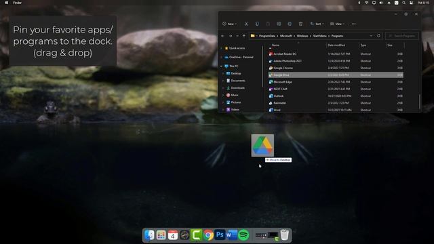Go forward using the Explorer forward arrow
Viewport: 434px width, 244px height.
pyautogui.click(x=231, y=36)
